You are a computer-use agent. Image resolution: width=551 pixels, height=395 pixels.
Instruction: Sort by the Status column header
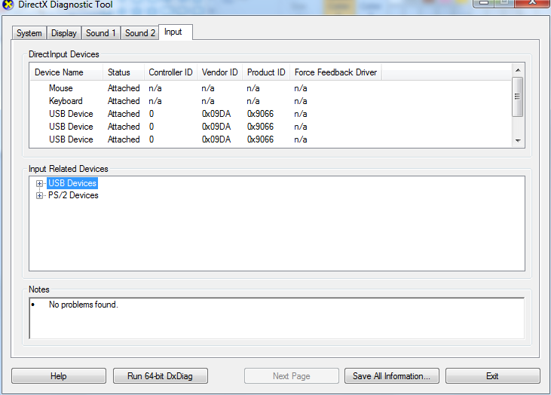pyautogui.click(x=124, y=72)
